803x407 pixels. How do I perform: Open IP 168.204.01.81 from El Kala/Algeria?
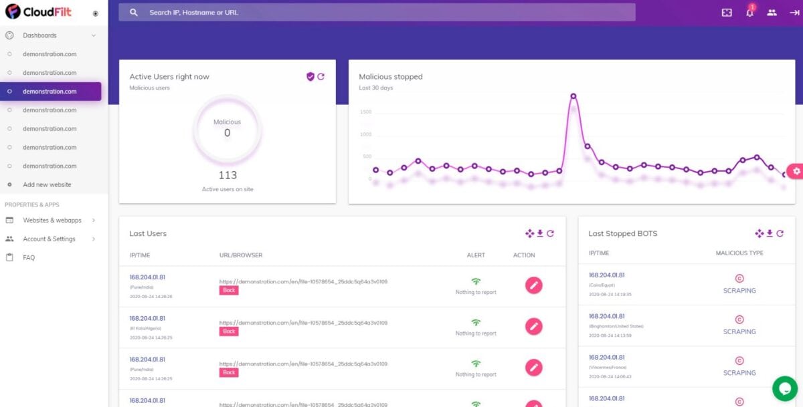[x=147, y=318]
